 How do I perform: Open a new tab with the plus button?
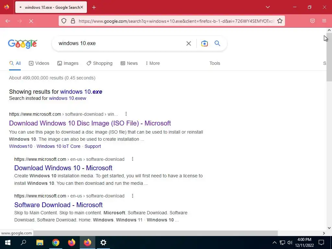click(x=94, y=7)
